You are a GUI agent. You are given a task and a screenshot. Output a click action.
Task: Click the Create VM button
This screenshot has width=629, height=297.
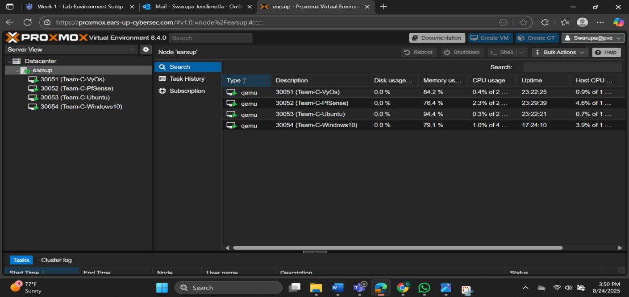pyautogui.click(x=489, y=37)
